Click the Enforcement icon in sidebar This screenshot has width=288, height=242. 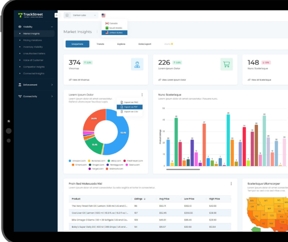(x=20, y=85)
